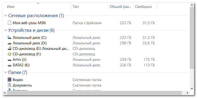Image resolution: width=197 pixels, height=98 pixels.
Task: Click the horizontal scrollbar left arrow
Action: pyautogui.click(x=5, y=93)
